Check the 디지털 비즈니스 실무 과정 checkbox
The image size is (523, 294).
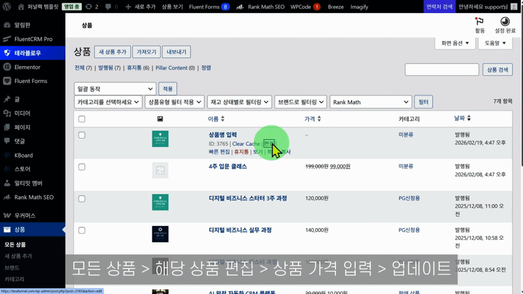[82, 231]
